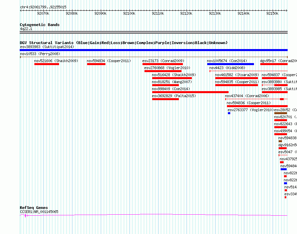Open the esv2760868 (Vogler2010) variant label

[x=167, y=68]
